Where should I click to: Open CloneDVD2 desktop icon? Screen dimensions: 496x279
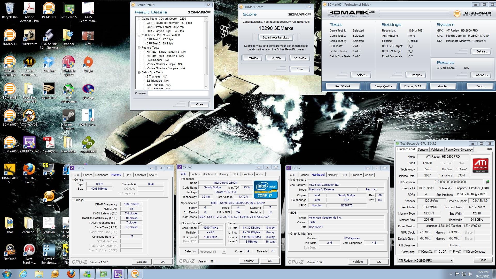29,118
